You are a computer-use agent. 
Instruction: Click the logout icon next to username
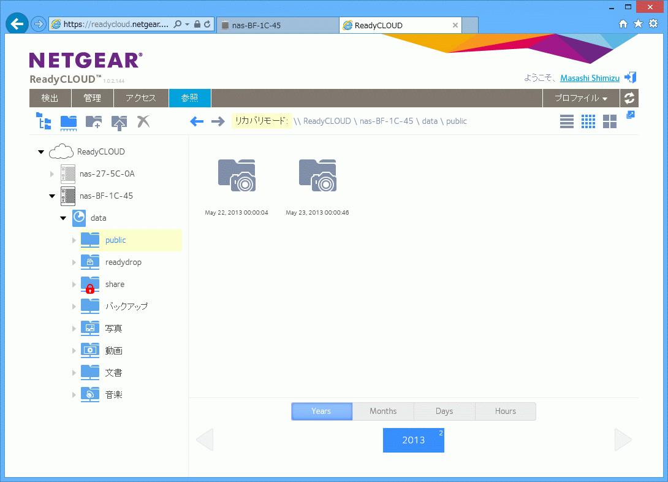click(x=630, y=78)
